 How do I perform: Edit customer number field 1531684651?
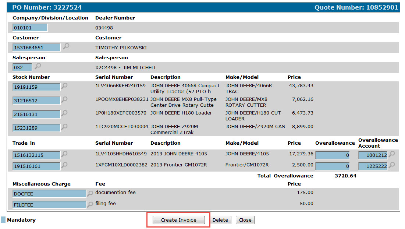click(x=36, y=47)
